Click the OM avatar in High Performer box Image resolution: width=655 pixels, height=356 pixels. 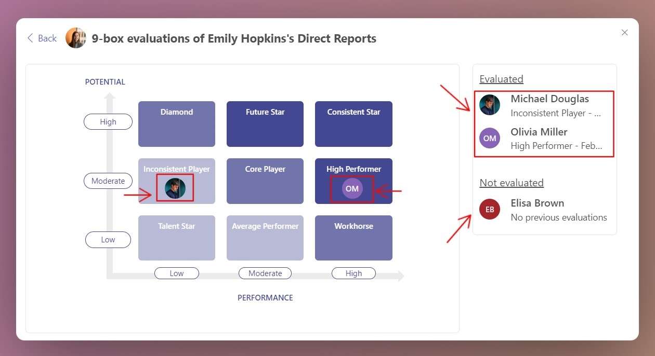[352, 188]
